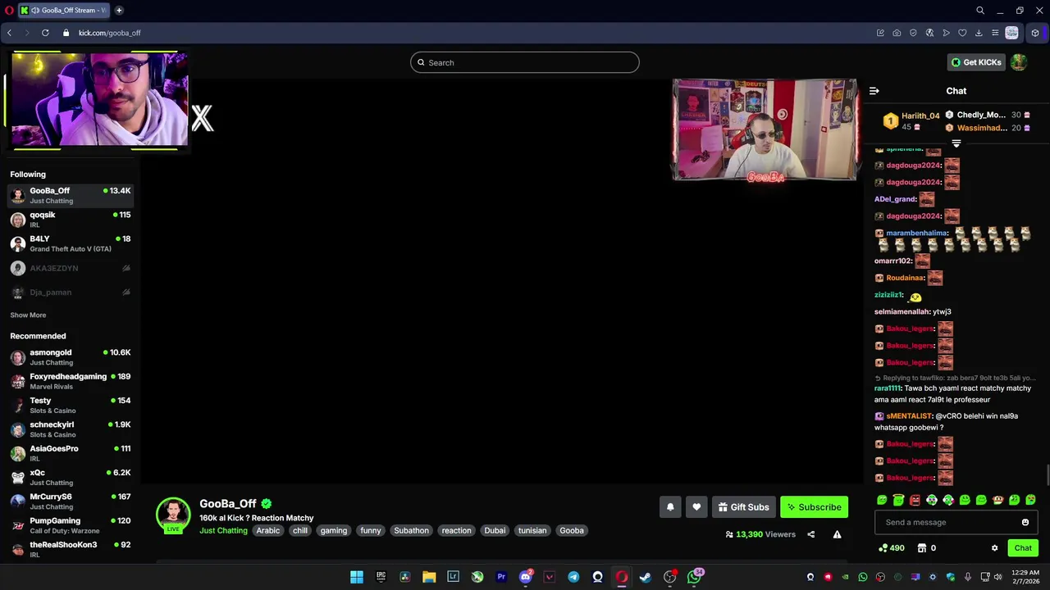Click the GooBA webcam overlay in video
This screenshot has width=1050, height=590.
click(x=765, y=129)
